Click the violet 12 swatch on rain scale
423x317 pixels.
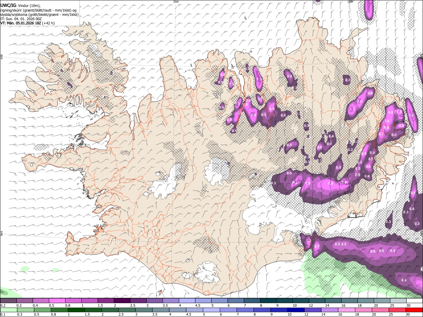pos(313,310)
